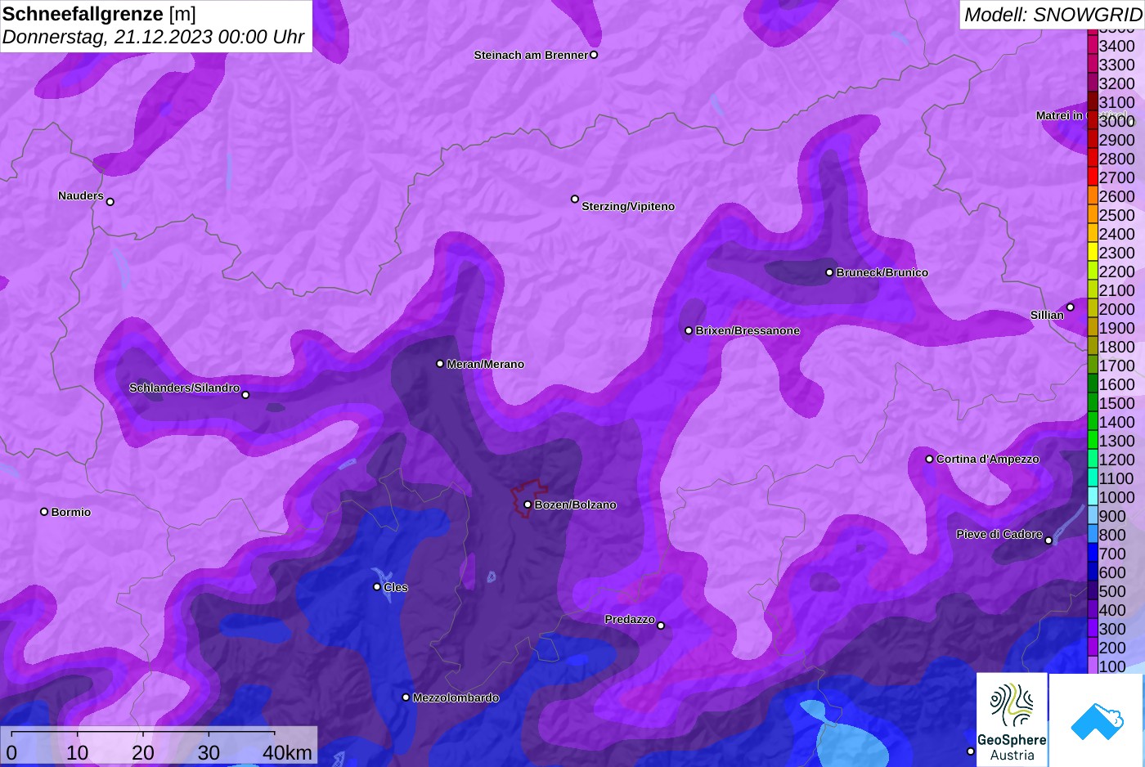Viewport: 1145px width, 767px height.
Task: Click the legend value '700'
Action: pyautogui.click(x=1112, y=554)
